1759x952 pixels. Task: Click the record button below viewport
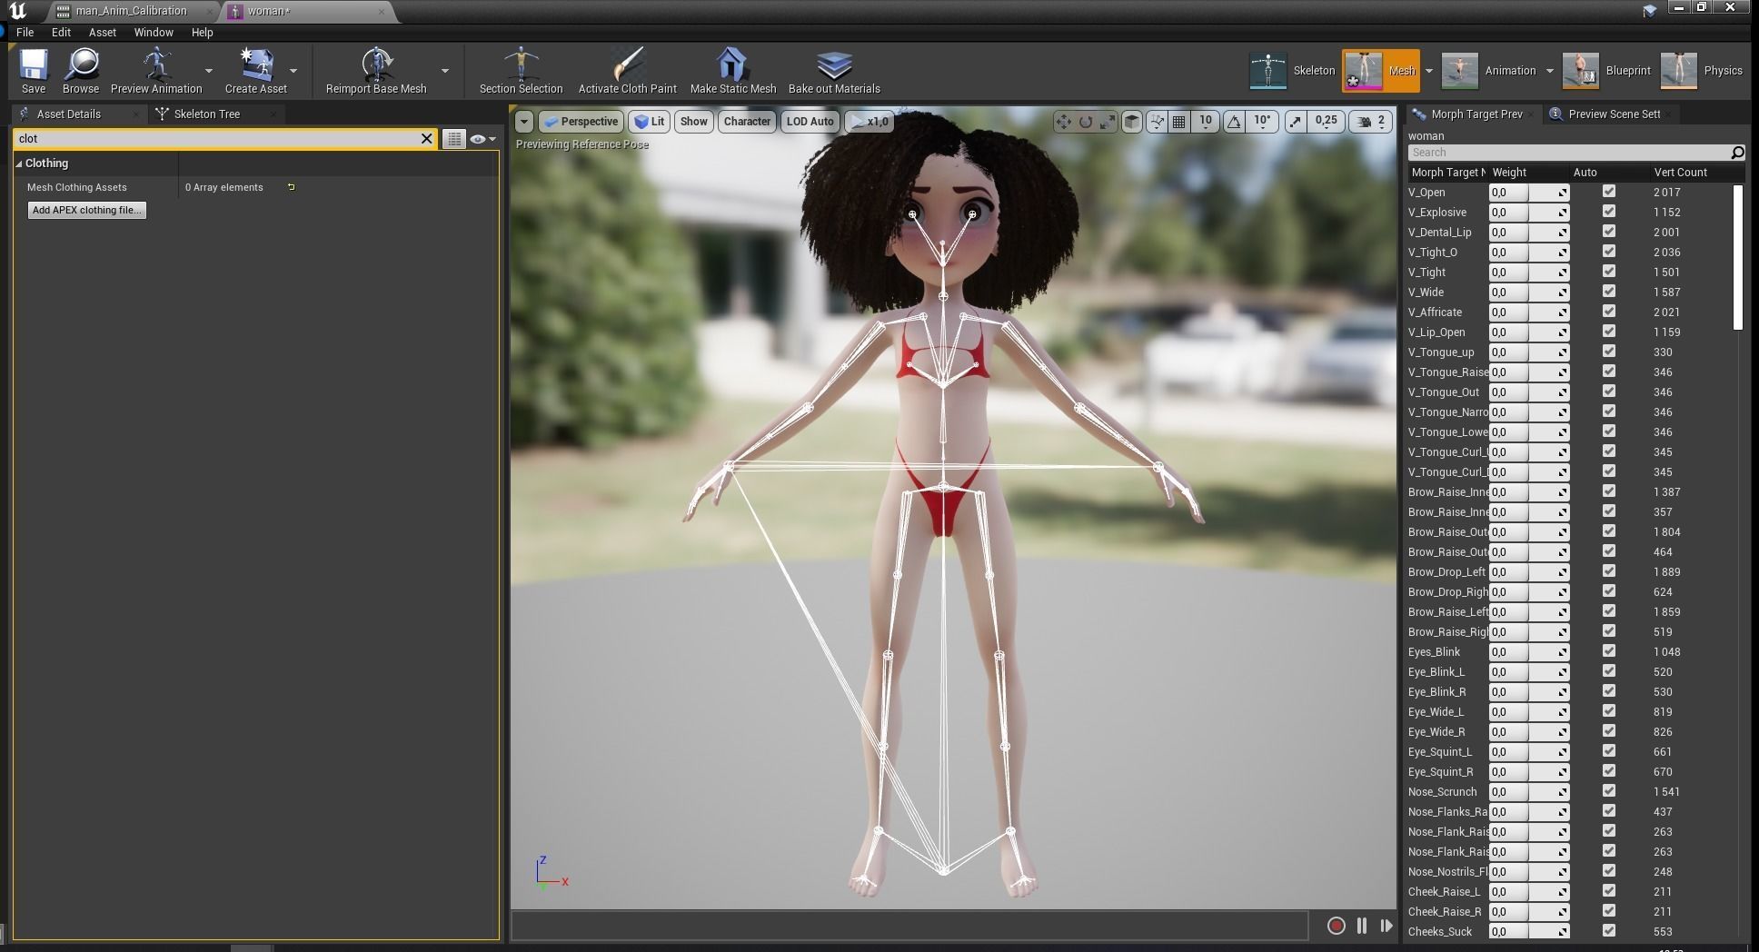pos(1336,926)
